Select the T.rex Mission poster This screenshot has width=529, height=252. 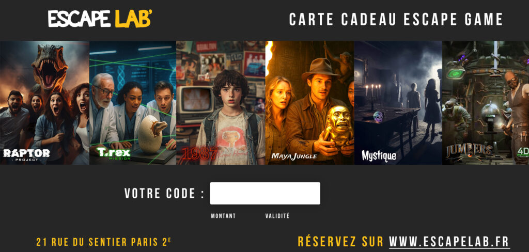pos(133,103)
